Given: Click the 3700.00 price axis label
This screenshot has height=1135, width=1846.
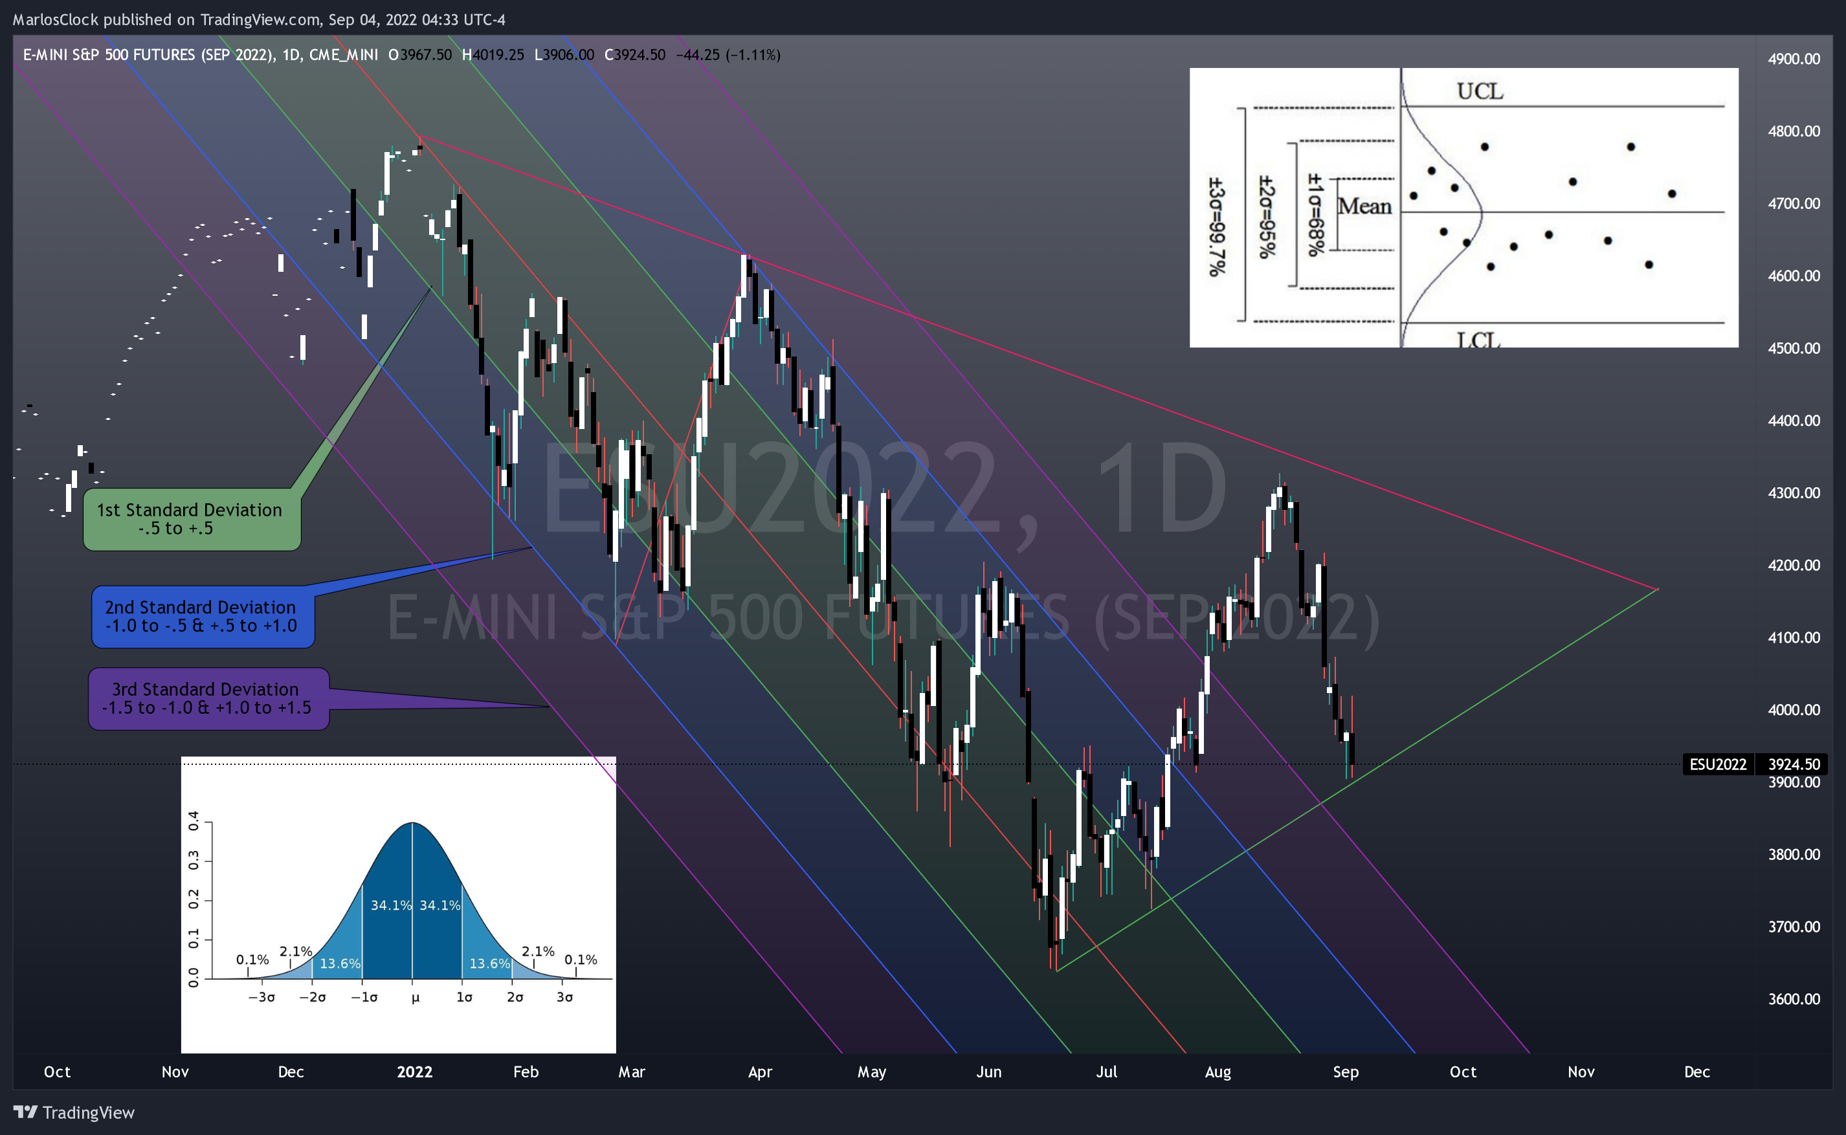Looking at the screenshot, I should (1794, 927).
